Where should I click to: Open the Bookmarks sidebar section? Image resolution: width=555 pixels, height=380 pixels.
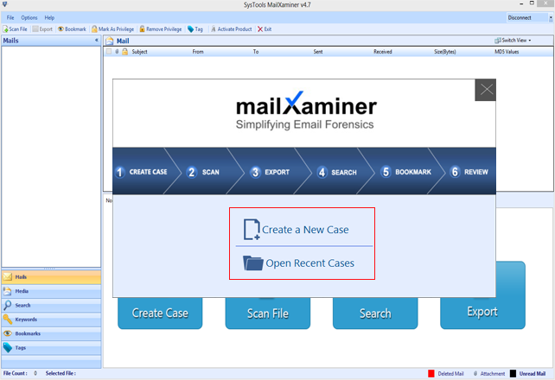[x=51, y=333]
